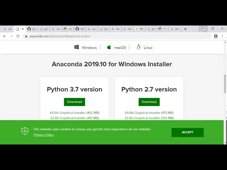Screen dimensions: 227x170
Task: Click the scrollbar down arrow
Action: pyautogui.click(x=225, y=143)
